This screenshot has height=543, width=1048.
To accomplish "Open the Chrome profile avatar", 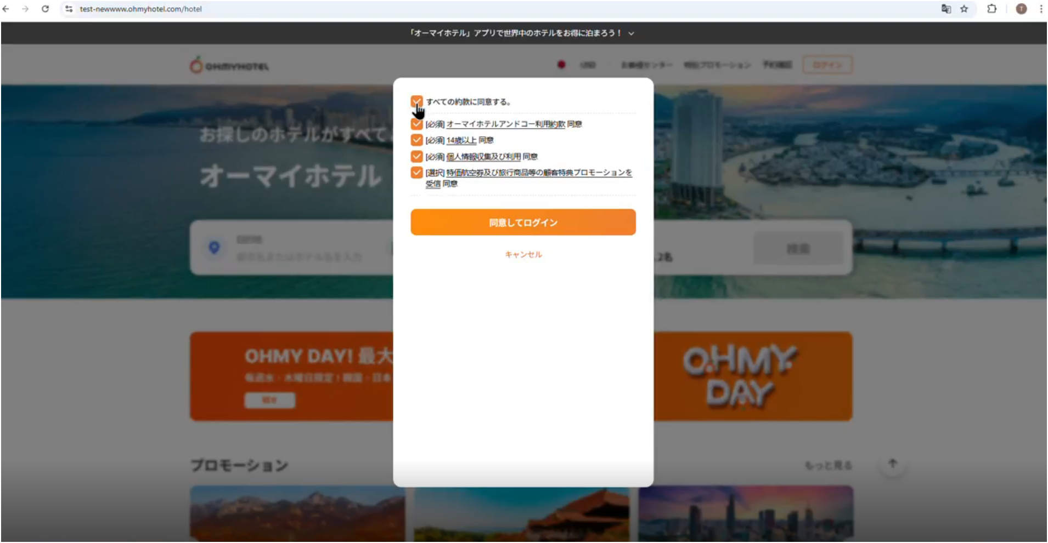I will click(1021, 9).
